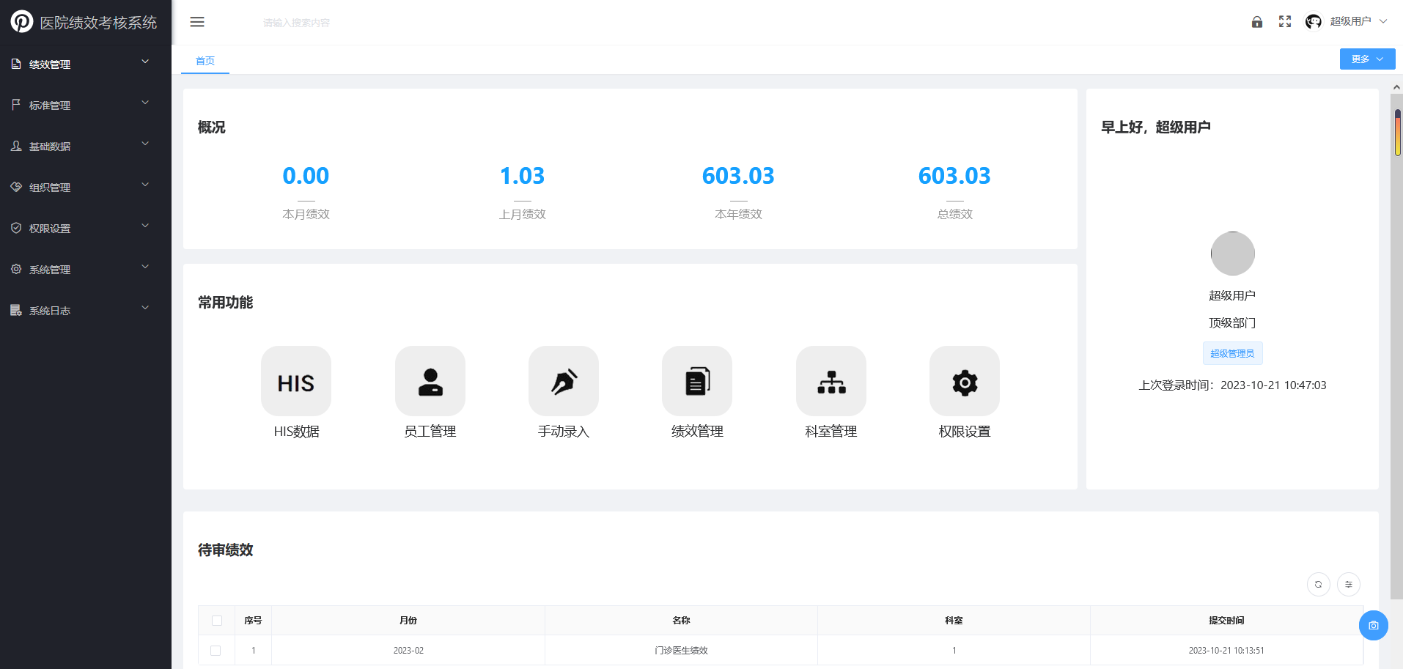
Task: Open the 超级用户 account dropdown arrow
Action: (1383, 21)
